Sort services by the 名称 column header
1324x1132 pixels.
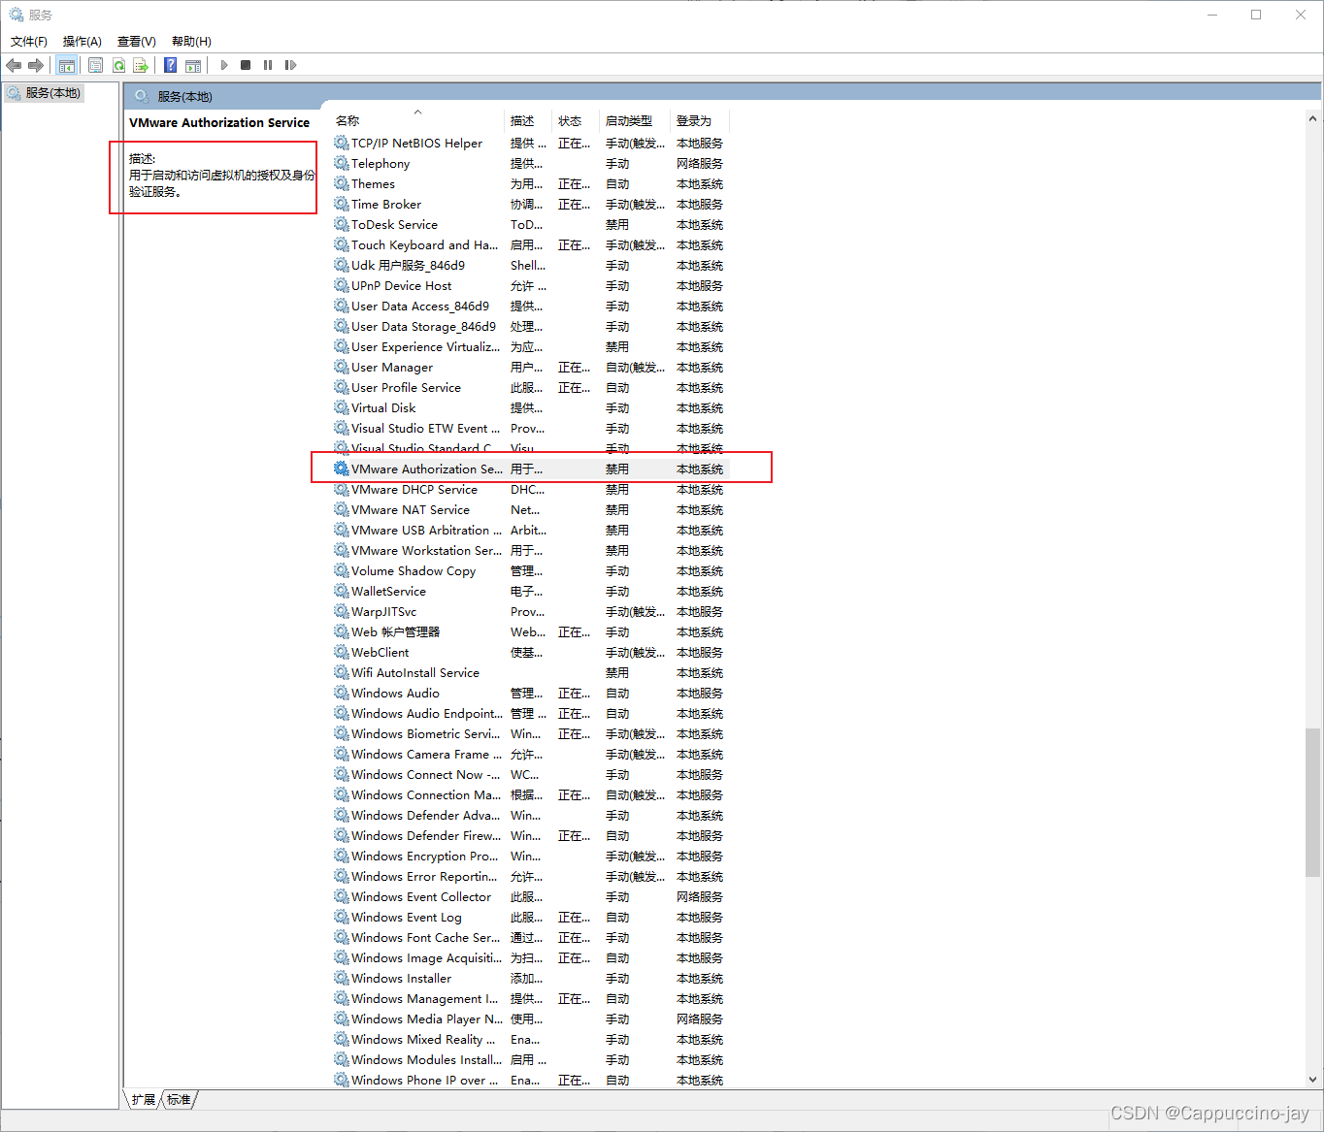(x=417, y=120)
